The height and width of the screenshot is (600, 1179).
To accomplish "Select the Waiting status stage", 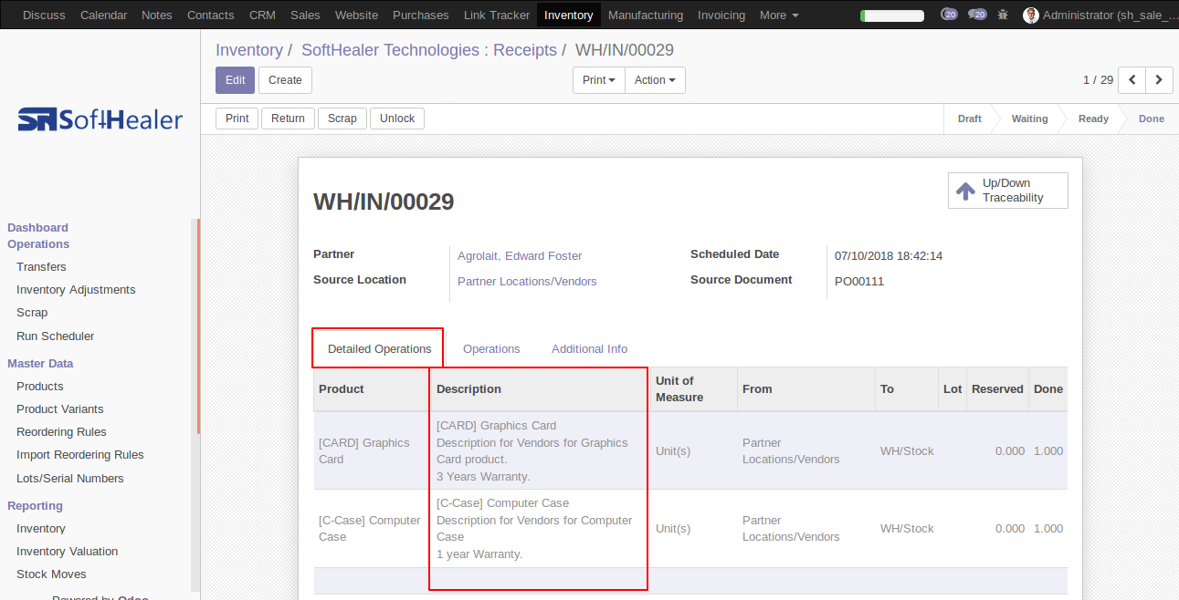I will (x=1029, y=119).
